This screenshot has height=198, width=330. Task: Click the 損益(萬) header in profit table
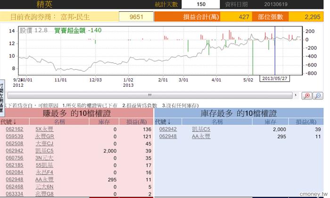136,122
